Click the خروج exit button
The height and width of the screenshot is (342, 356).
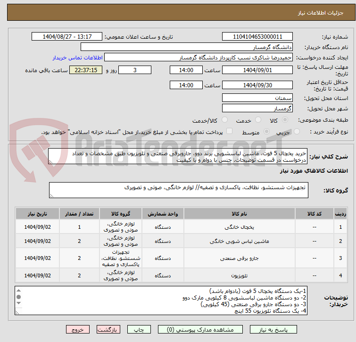78,330
